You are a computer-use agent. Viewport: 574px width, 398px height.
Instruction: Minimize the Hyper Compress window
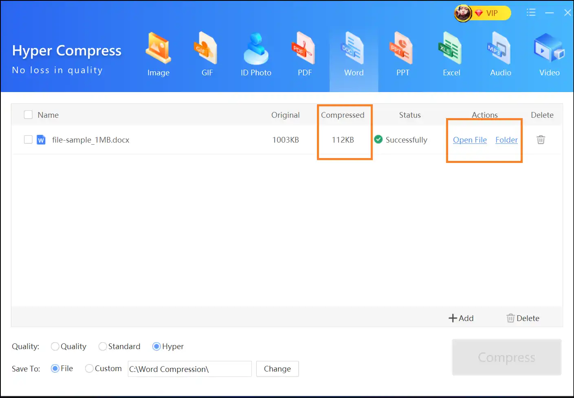click(550, 13)
